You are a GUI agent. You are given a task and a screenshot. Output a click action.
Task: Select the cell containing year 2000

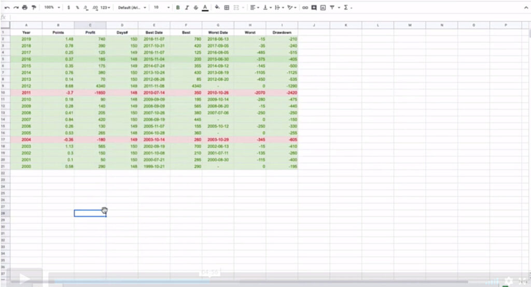point(26,166)
